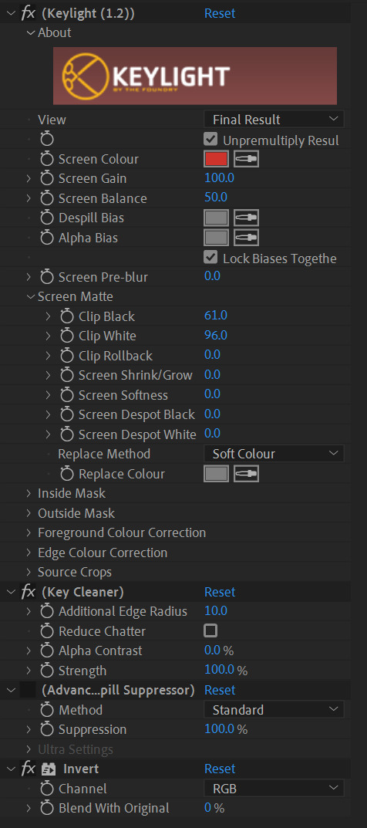Open the View Final Result dropdown
Viewport: 367px width, 828px height.
click(x=274, y=120)
